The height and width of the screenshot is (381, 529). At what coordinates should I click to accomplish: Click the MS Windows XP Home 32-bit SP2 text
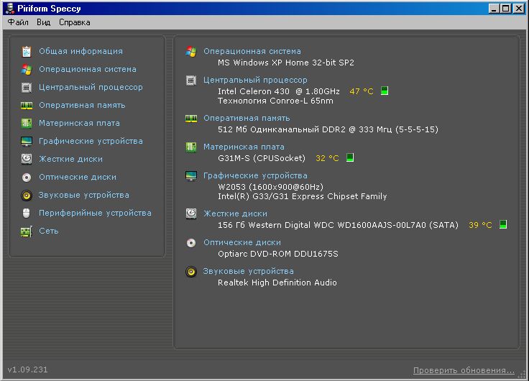[x=286, y=63]
